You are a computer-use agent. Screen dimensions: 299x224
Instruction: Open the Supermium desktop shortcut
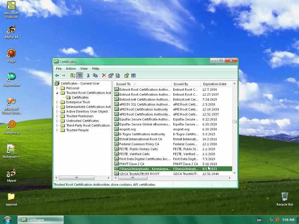(x=11, y=80)
